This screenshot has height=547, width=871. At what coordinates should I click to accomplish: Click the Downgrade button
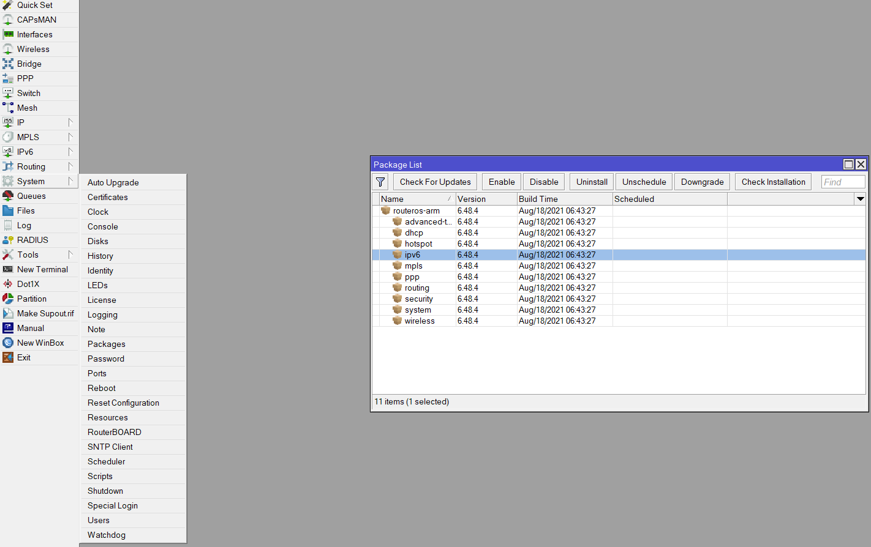coord(702,182)
